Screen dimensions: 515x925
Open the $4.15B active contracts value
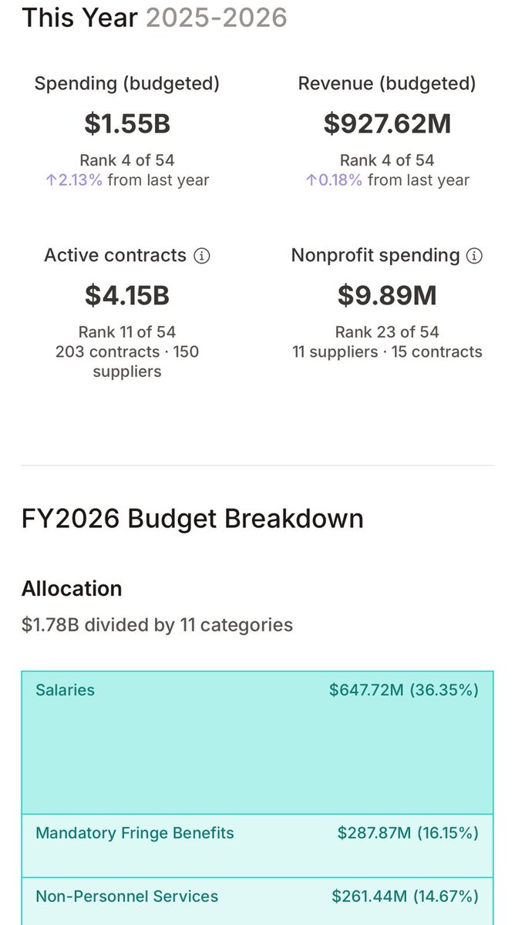[127, 295]
